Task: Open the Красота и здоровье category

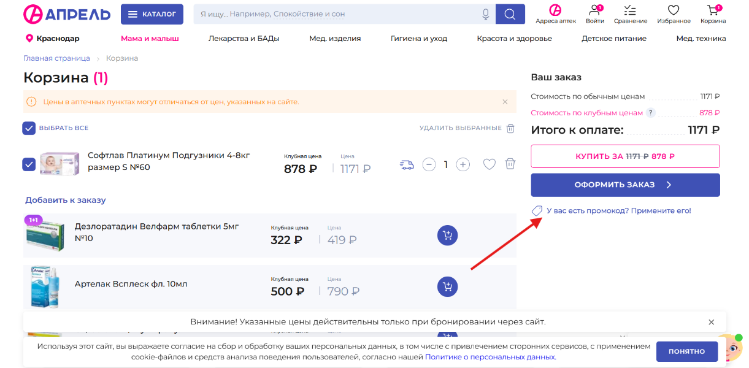Action: tap(515, 38)
